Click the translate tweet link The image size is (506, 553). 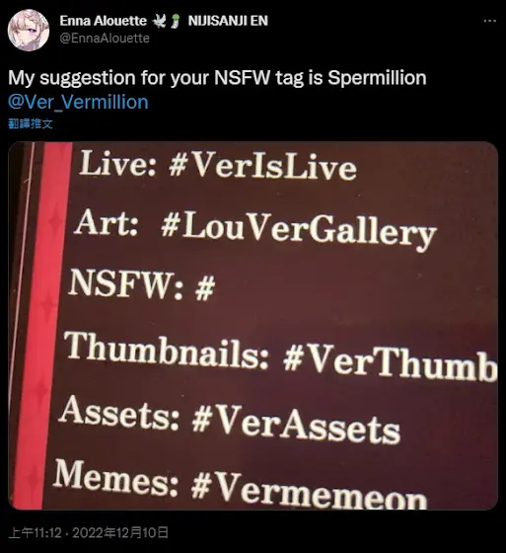31,123
